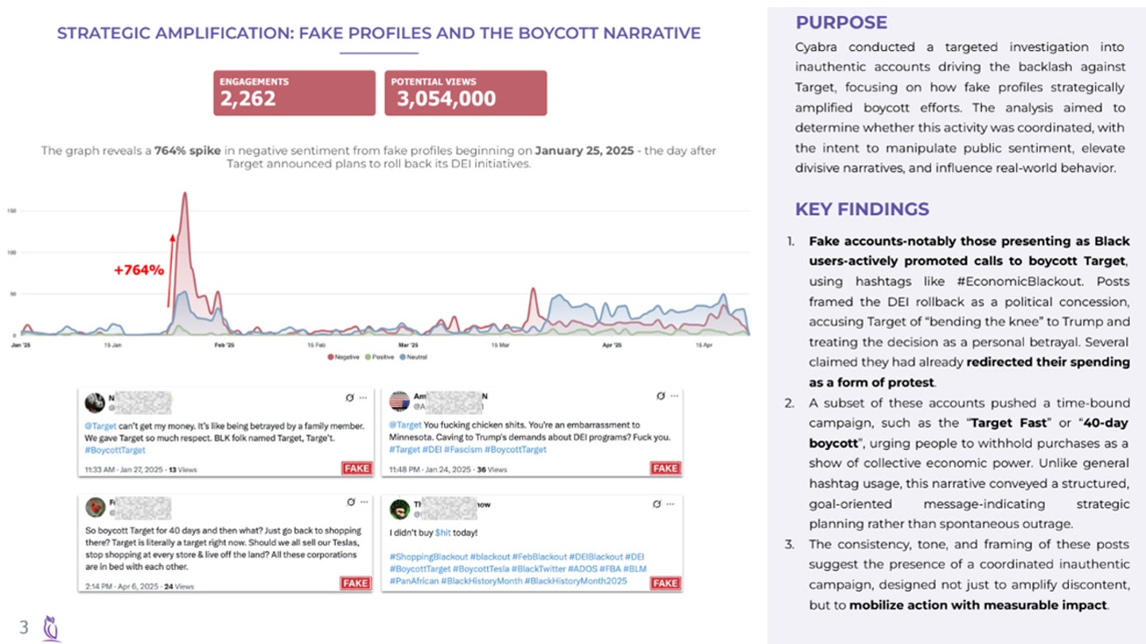Click the Grok icon on the Minnesota tweet

(660, 396)
